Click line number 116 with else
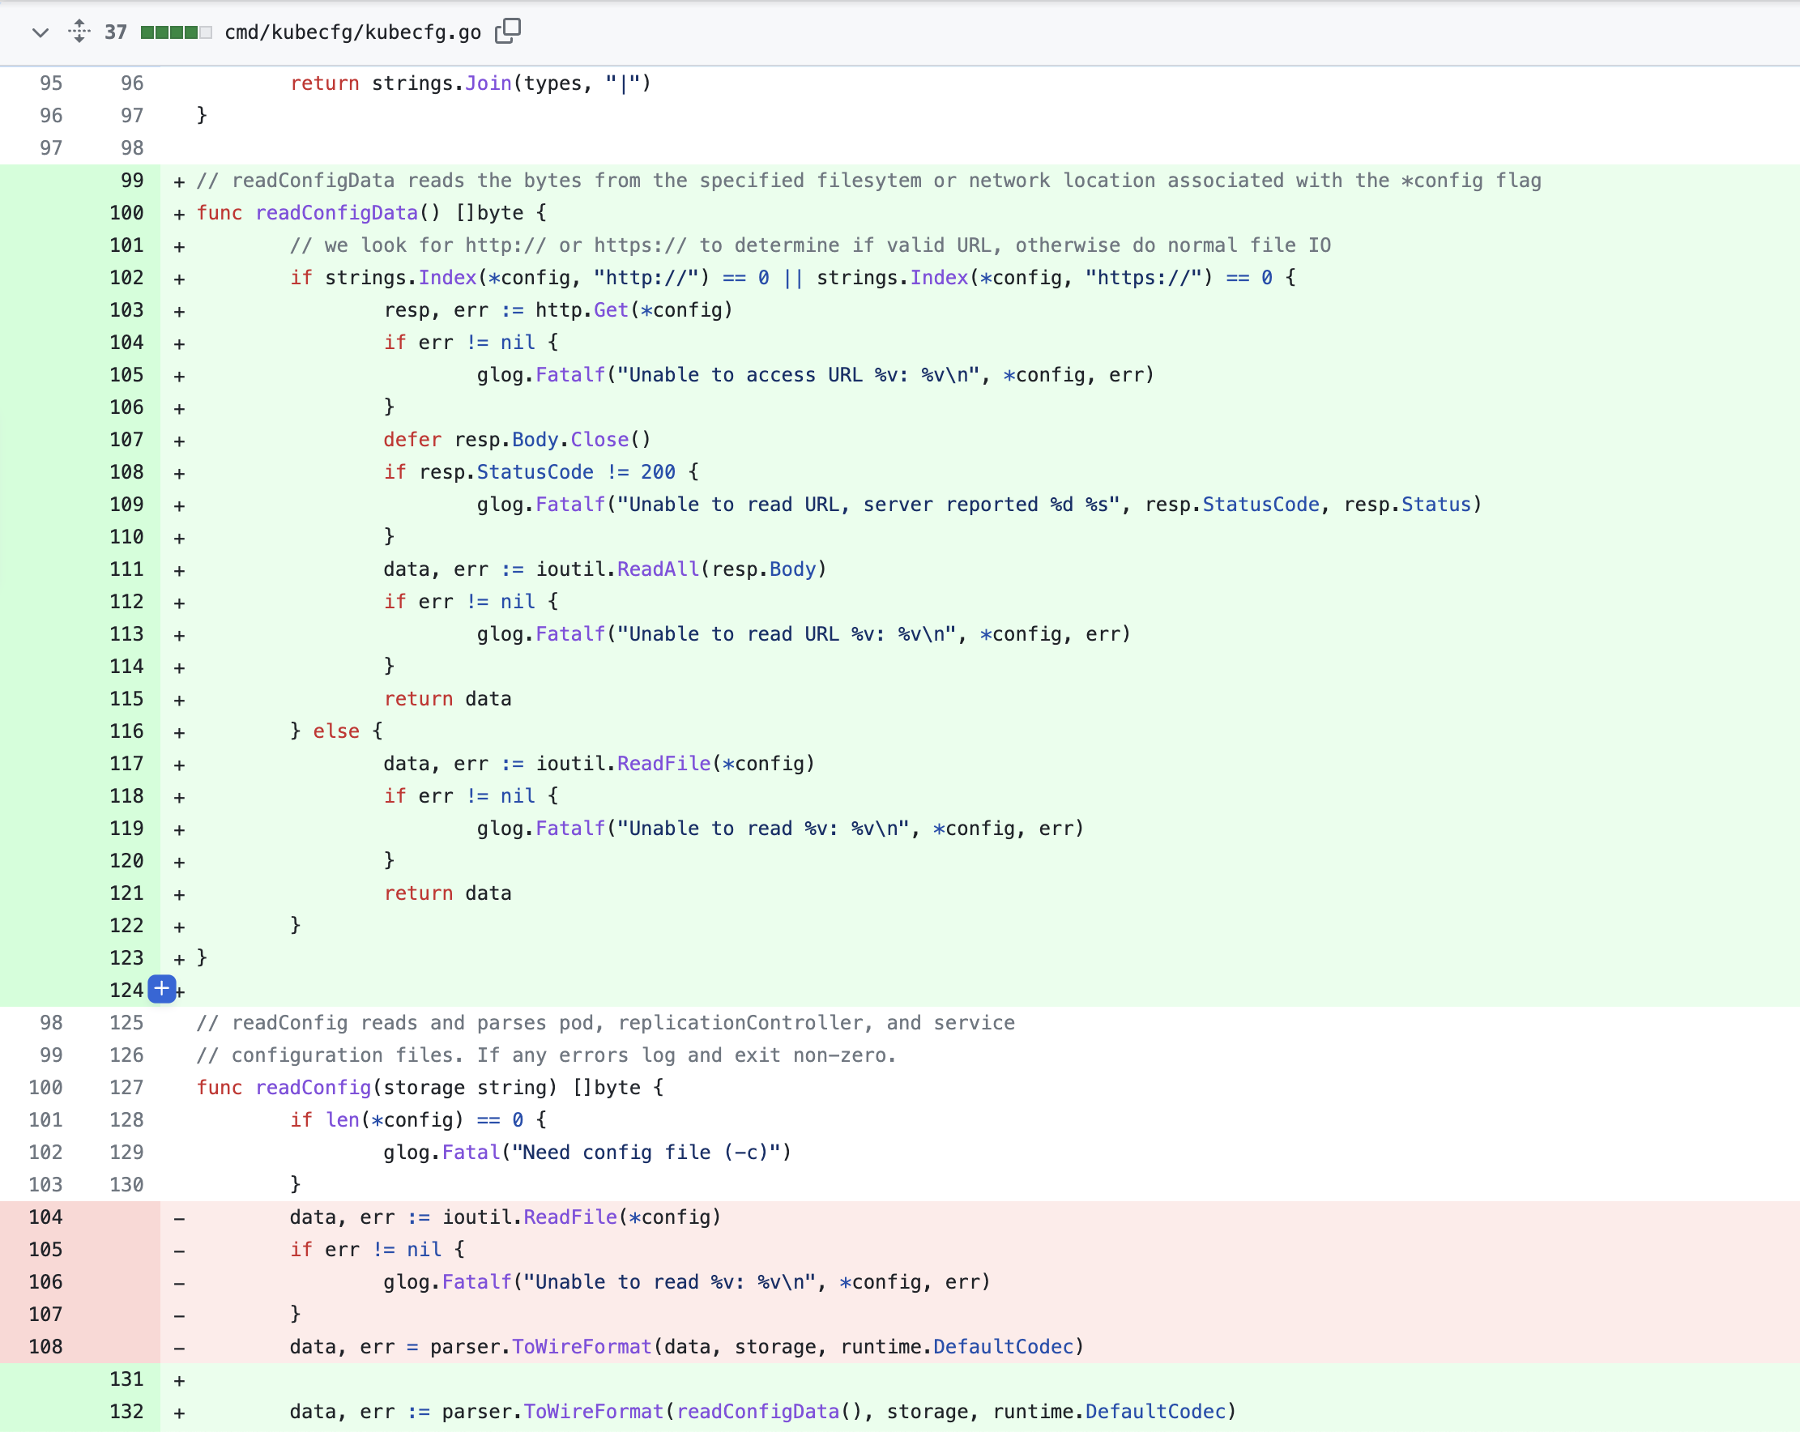 pyautogui.click(x=126, y=731)
